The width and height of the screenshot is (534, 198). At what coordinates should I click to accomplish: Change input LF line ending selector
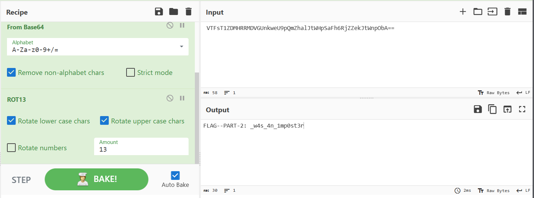524,93
